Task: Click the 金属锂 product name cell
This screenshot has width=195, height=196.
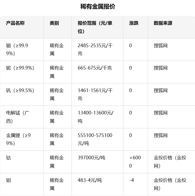Action: (18, 139)
